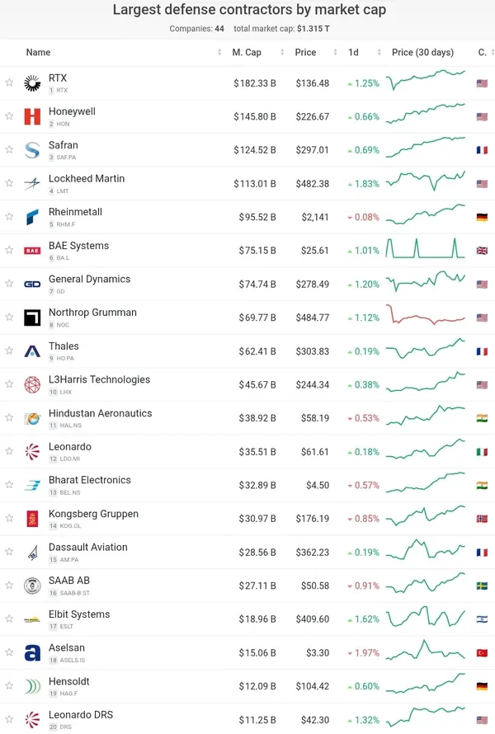Click the RTX company logo icon
The width and height of the screenshot is (495, 734).
coord(32,83)
